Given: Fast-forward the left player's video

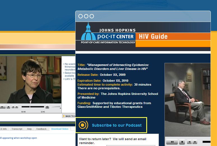Looking at the screenshot, I should click(17, 107).
